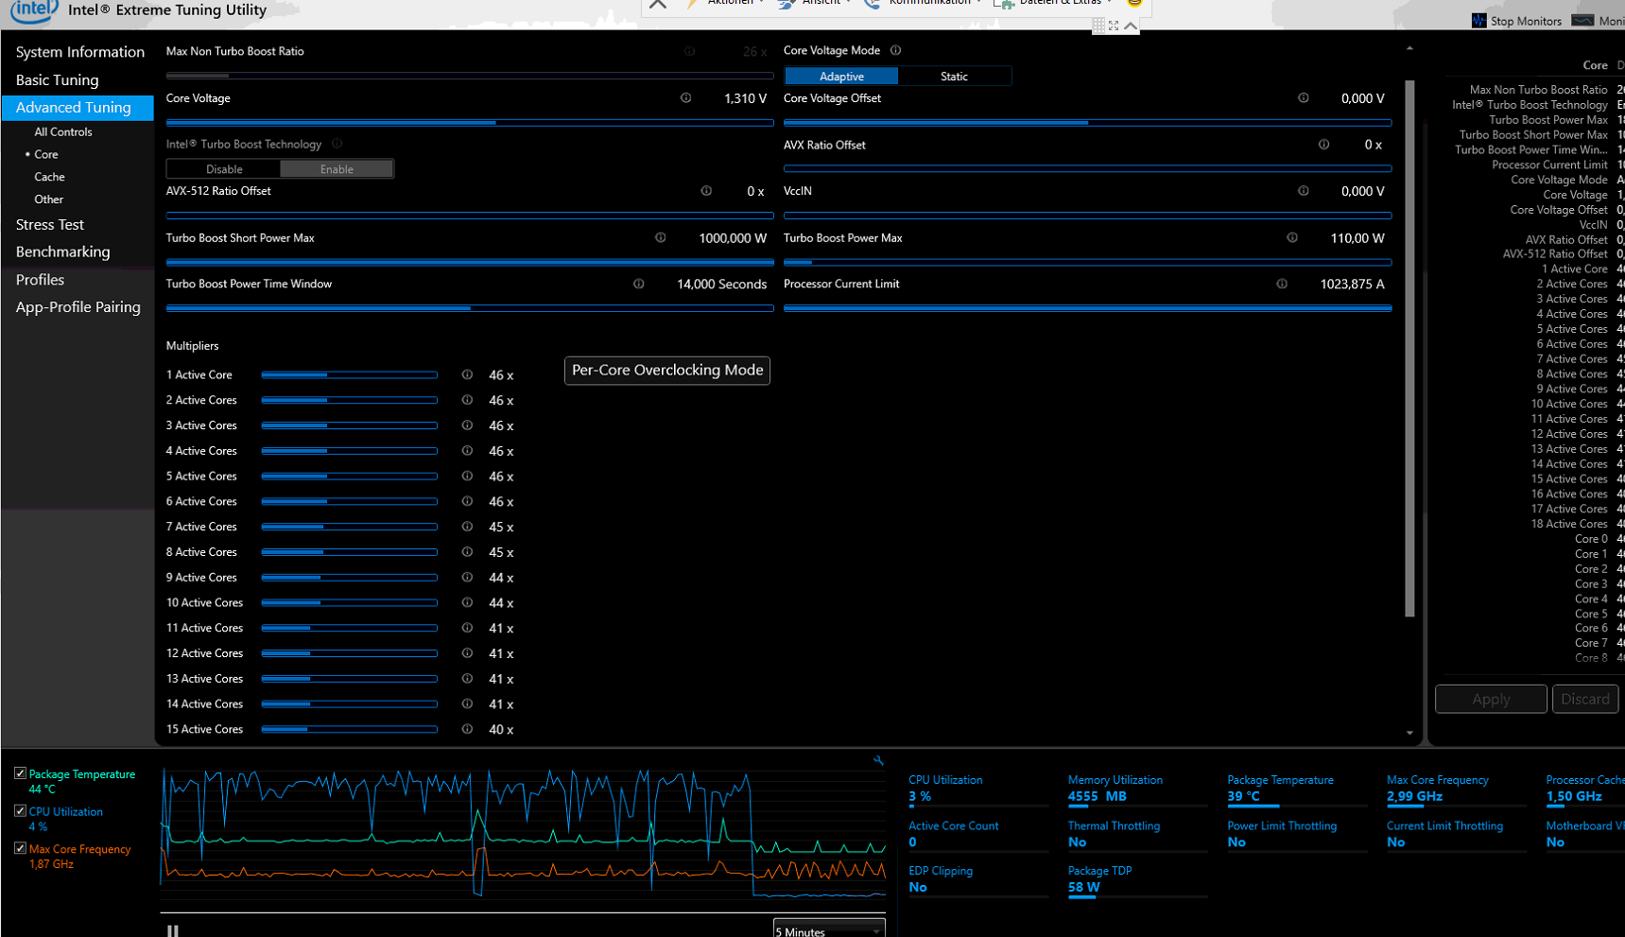This screenshot has height=937, width=1625.
Task: Click Per-Core Overclocking Mode button
Action: point(667,371)
